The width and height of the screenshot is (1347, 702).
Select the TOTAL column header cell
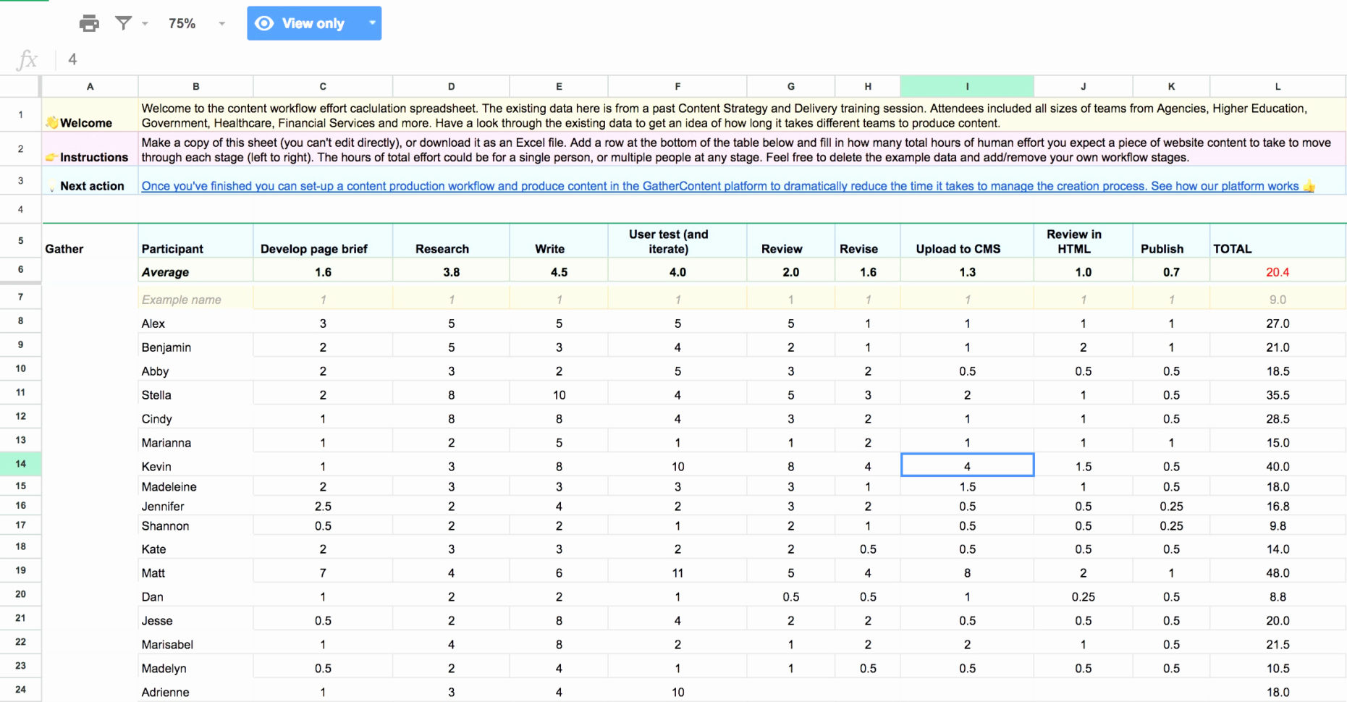pyautogui.click(x=1233, y=248)
